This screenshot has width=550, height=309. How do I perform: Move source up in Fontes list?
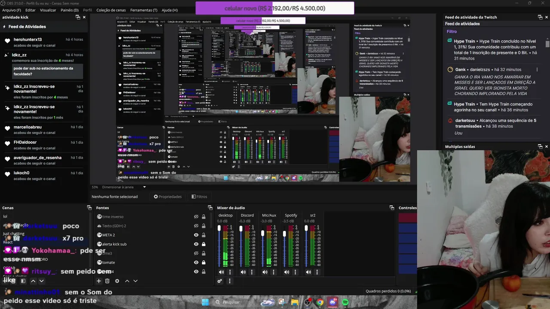point(127,281)
